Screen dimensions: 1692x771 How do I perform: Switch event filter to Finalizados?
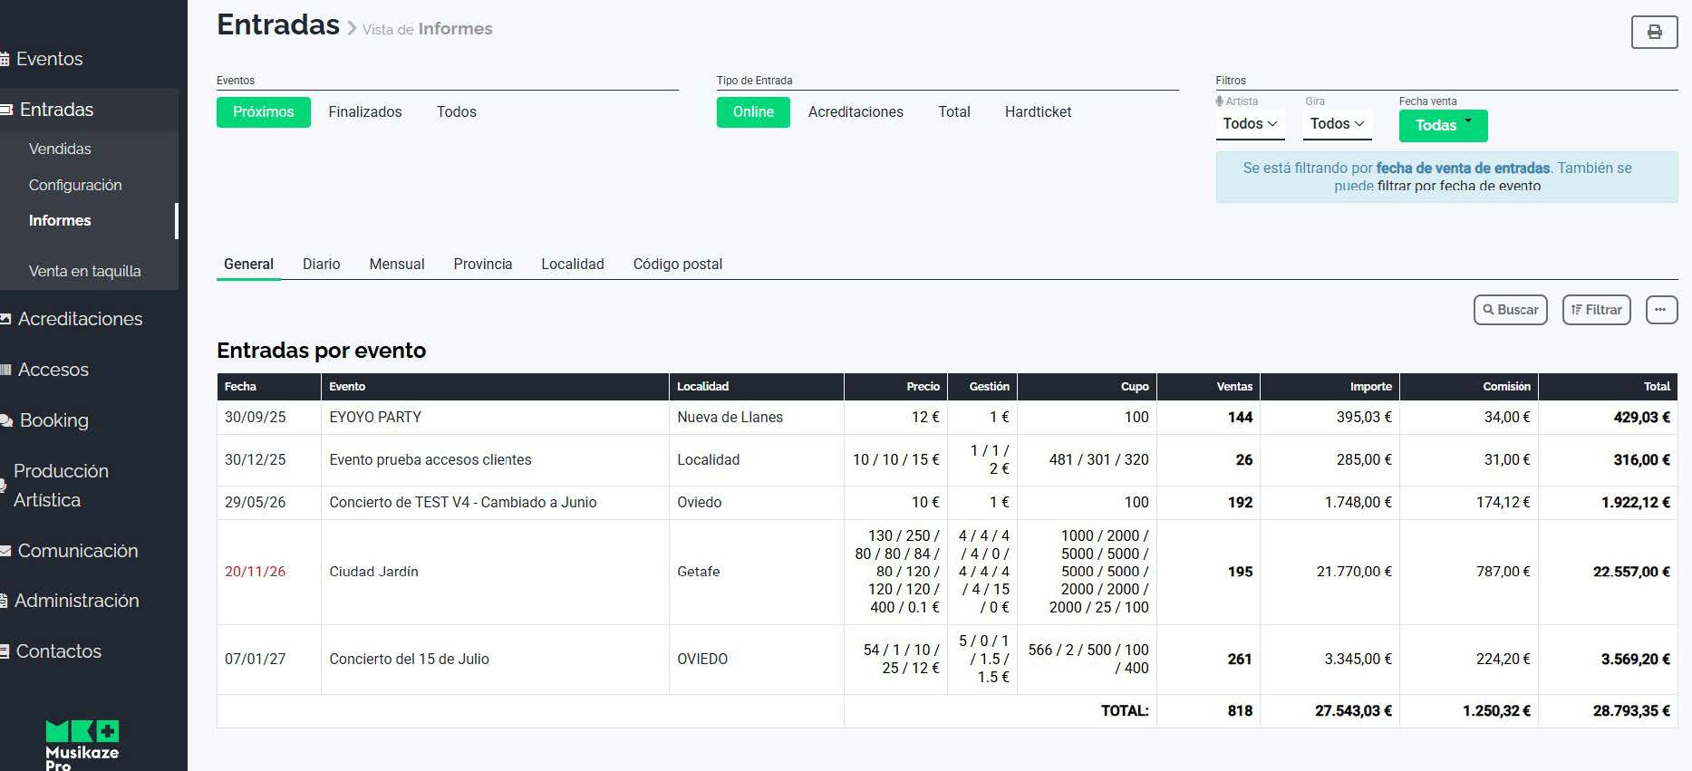coord(364,112)
